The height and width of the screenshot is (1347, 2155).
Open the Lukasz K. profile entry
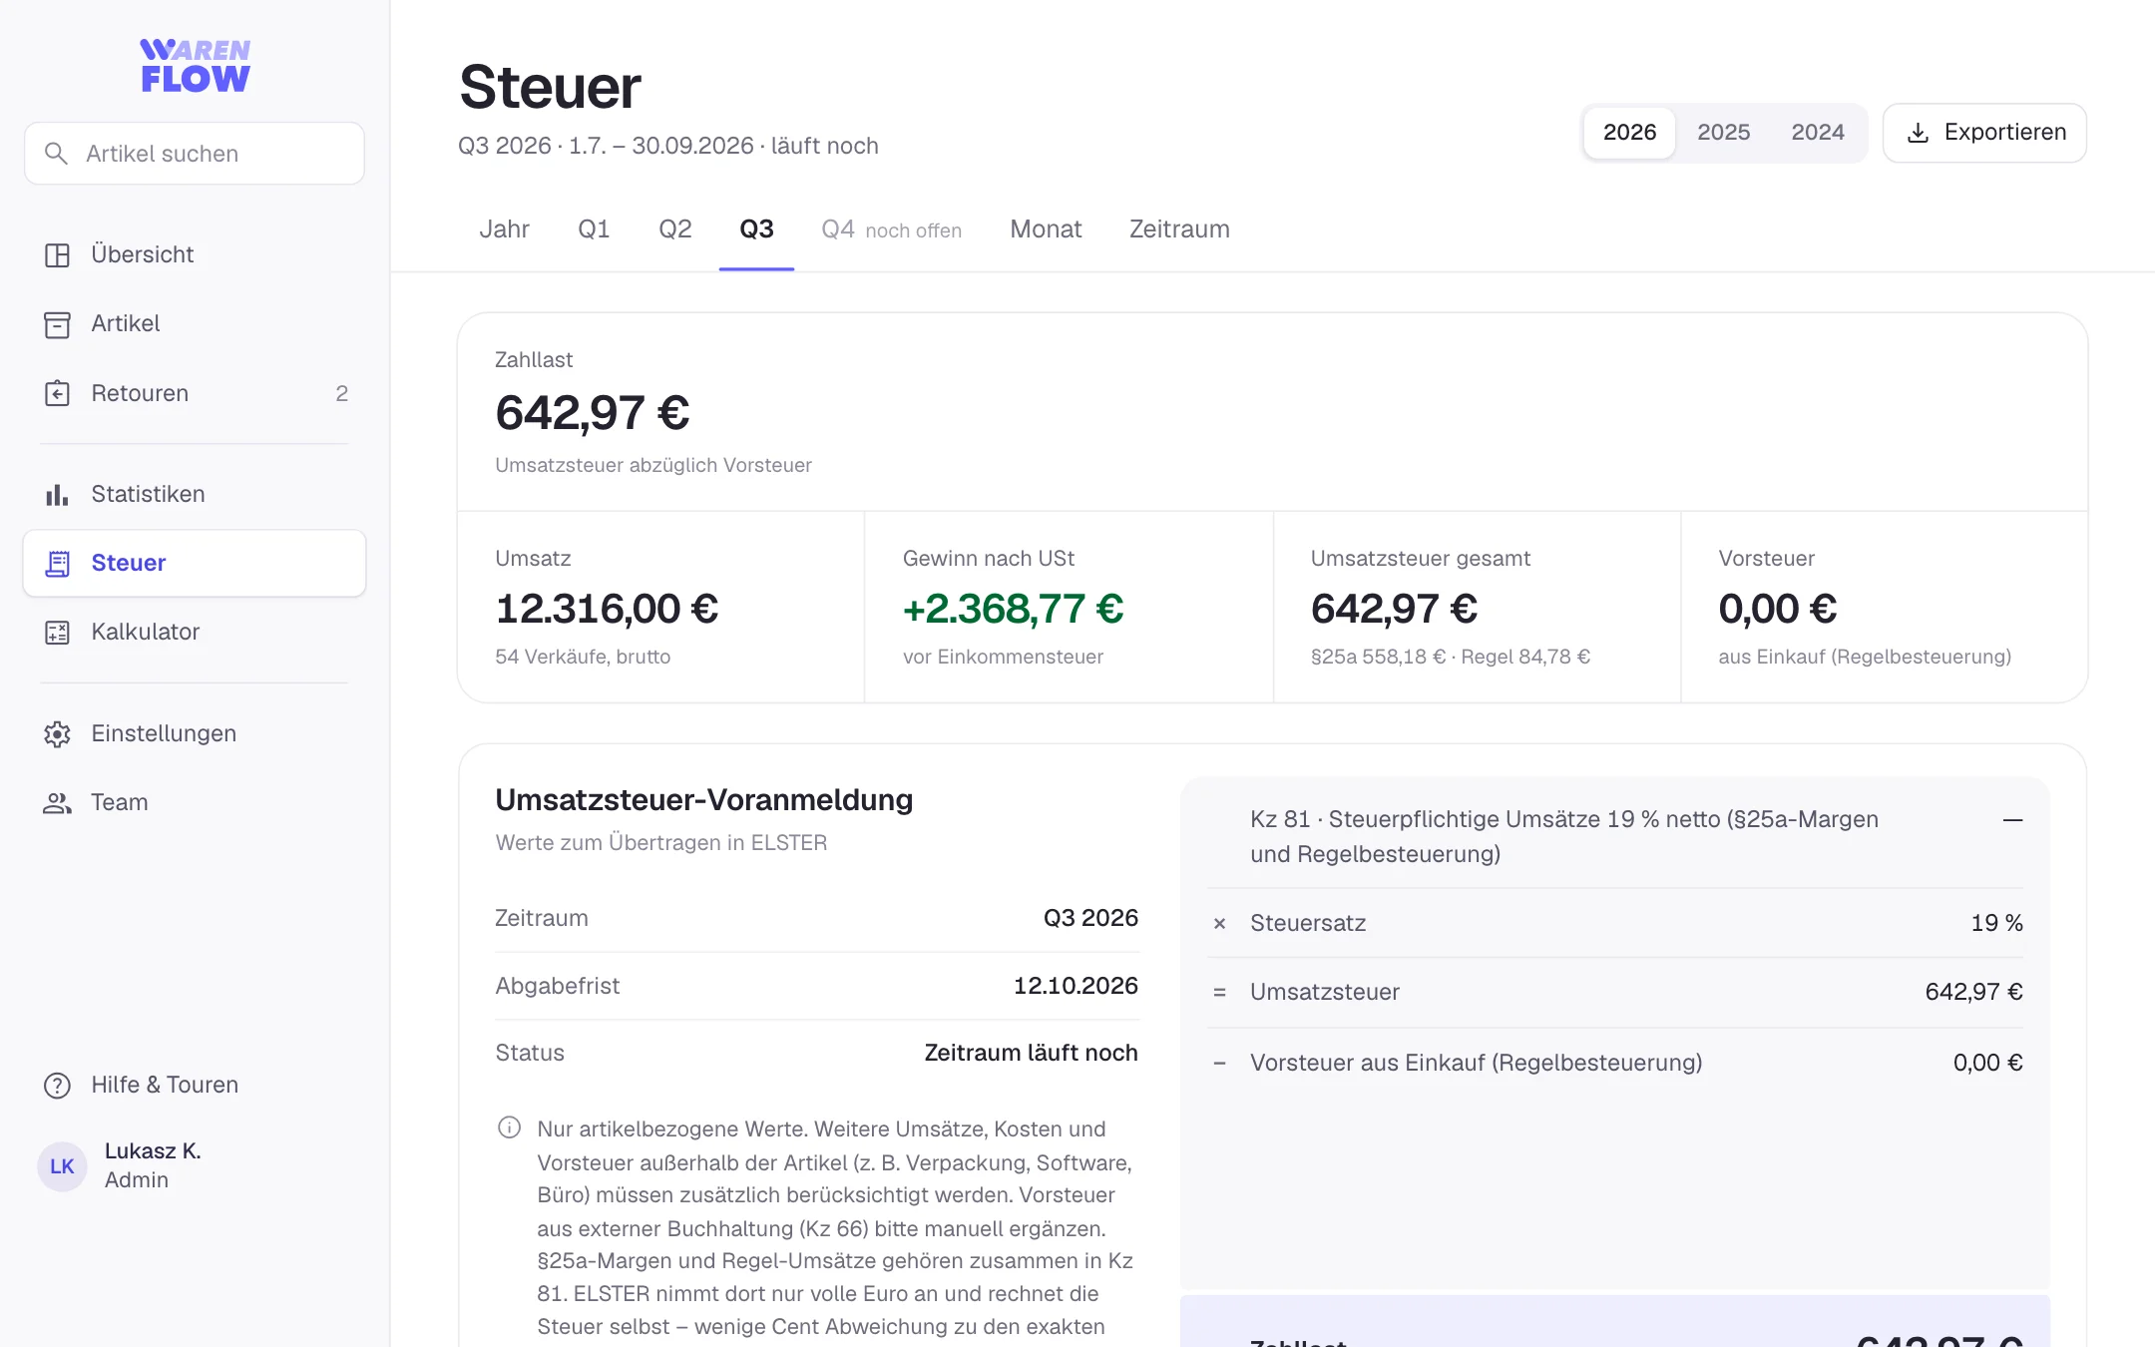195,1166
